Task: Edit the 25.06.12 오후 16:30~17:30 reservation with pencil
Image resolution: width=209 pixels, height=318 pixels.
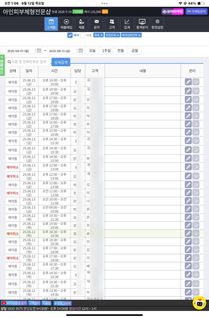Action: (x=188, y=266)
